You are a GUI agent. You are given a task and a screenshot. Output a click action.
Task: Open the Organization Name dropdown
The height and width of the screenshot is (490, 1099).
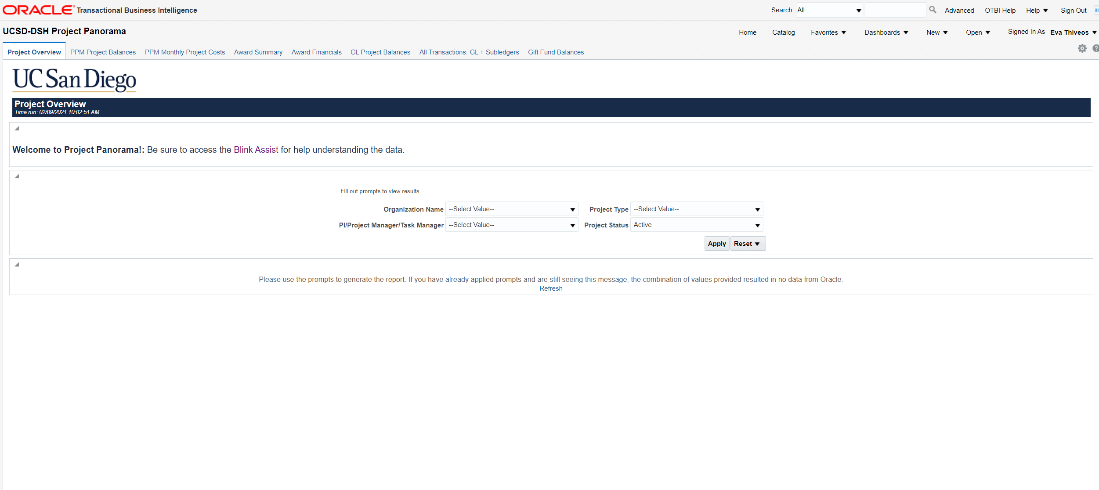572,209
